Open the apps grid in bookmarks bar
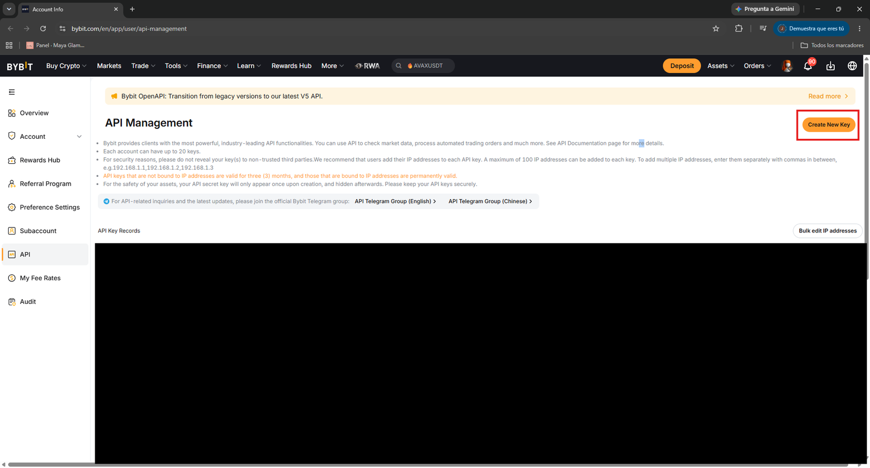The height and width of the screenshot is (468, 870). pos(9,45)
